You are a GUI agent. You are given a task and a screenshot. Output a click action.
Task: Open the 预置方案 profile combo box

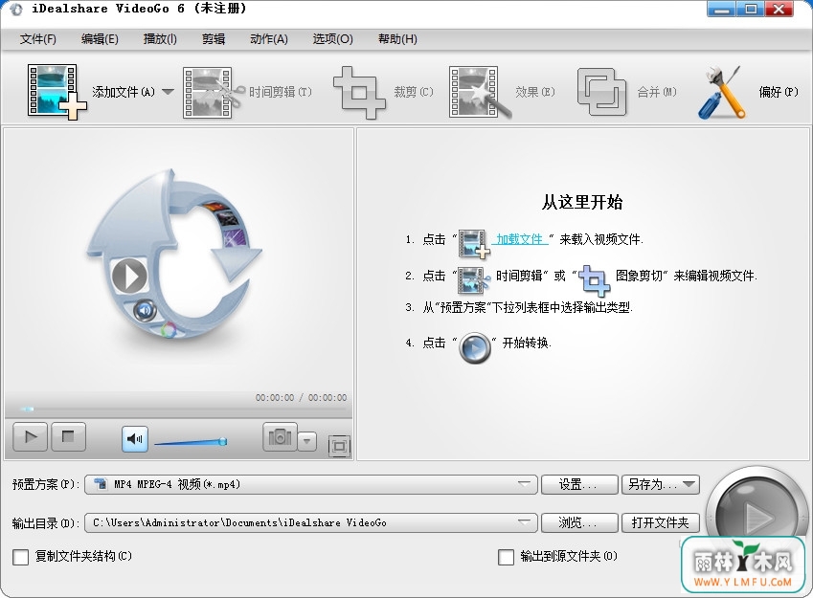click(x=311, y=484)
